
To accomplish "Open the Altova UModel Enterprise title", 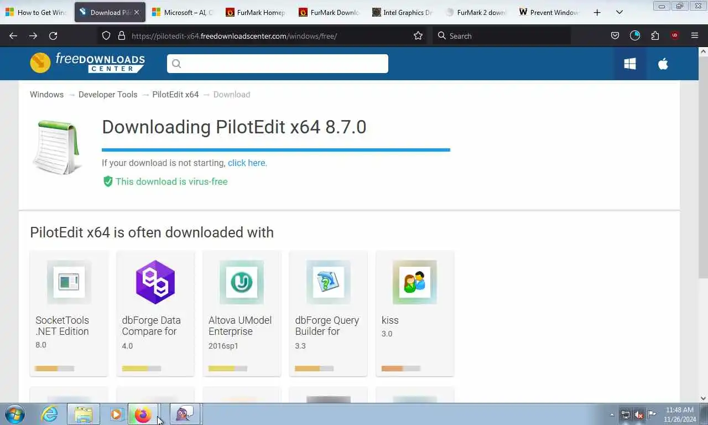I will point(240,326).
